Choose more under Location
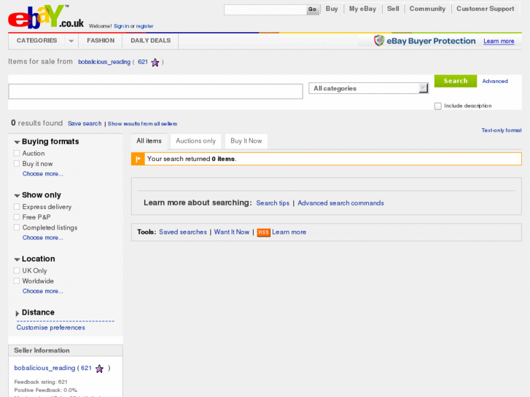The height and width of the screenshot is (397, 530). point(42,291)
